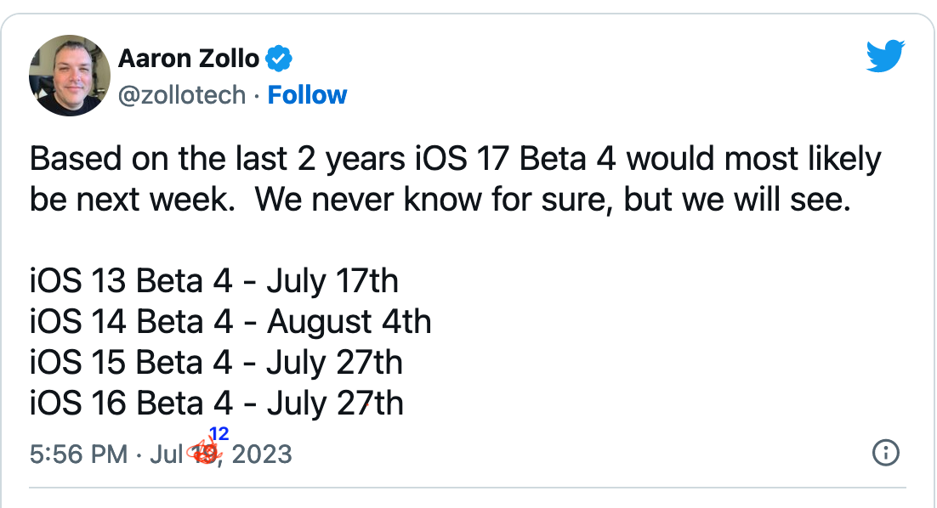Select the iOS 14 Beta 4 August line

pyautogui.click(x=230, y=322)
